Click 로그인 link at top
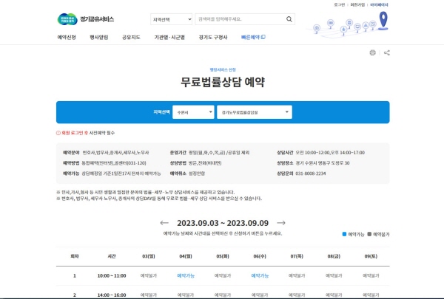This screenshot has height=299, width=444. coord(339,4)
